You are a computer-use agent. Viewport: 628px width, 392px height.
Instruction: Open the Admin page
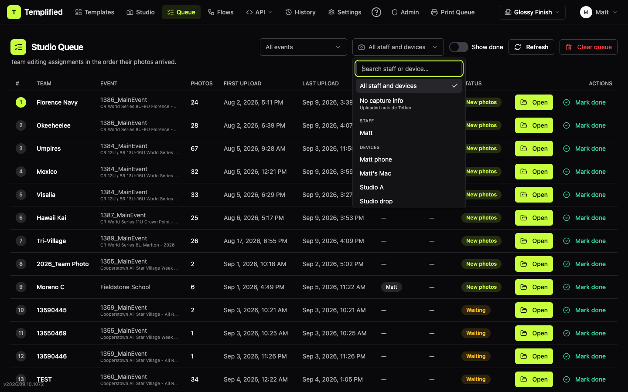[x=405, y=12]
